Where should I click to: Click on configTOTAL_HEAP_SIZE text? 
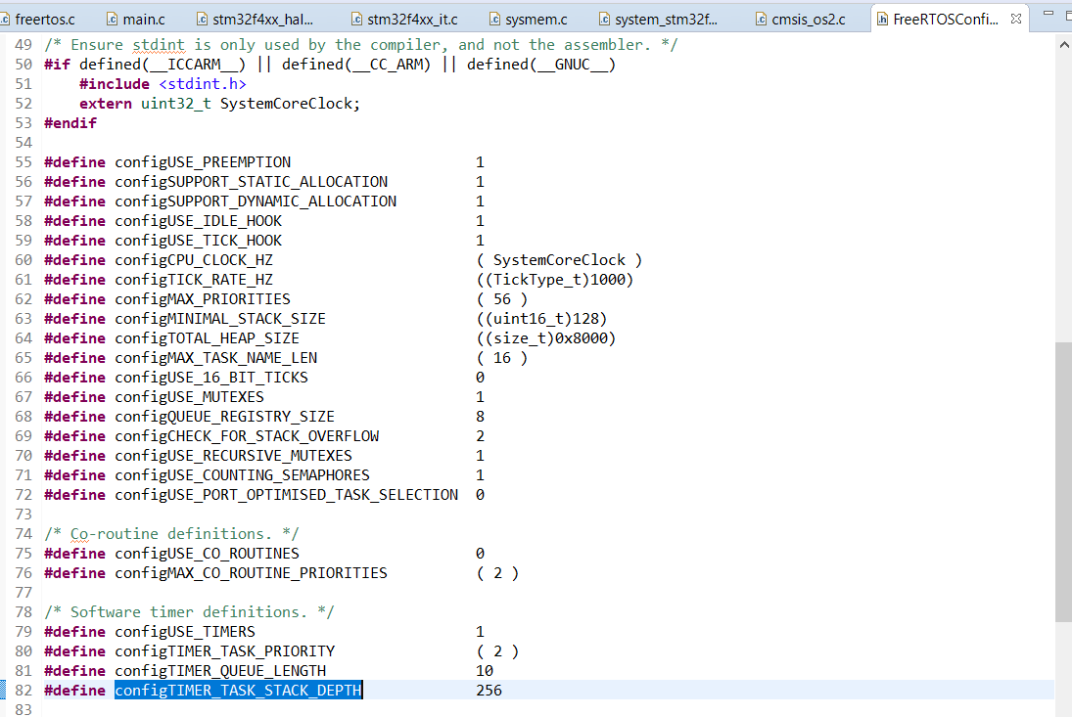pyautogui.click(x=208, y=338)
